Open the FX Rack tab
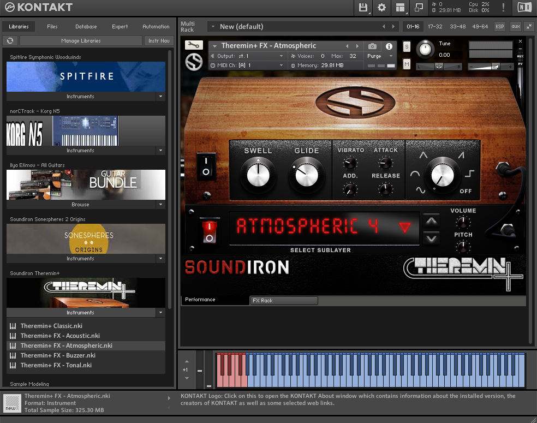The height and width of the screenshot is (423, 537). (x=284, y=300)
